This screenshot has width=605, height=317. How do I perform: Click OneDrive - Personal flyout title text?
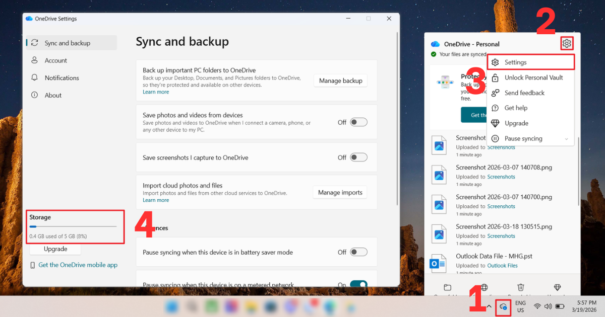point(472,44)
